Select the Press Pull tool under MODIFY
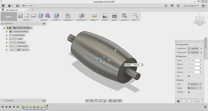The width and height of the screenshot is (208, 111). tap(56, 16)
